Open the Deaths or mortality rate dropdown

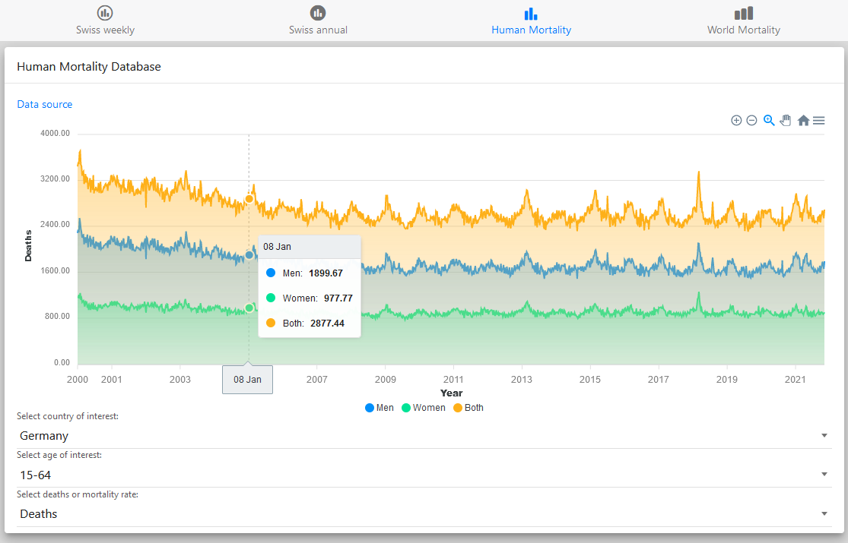[x=424, y=514]
